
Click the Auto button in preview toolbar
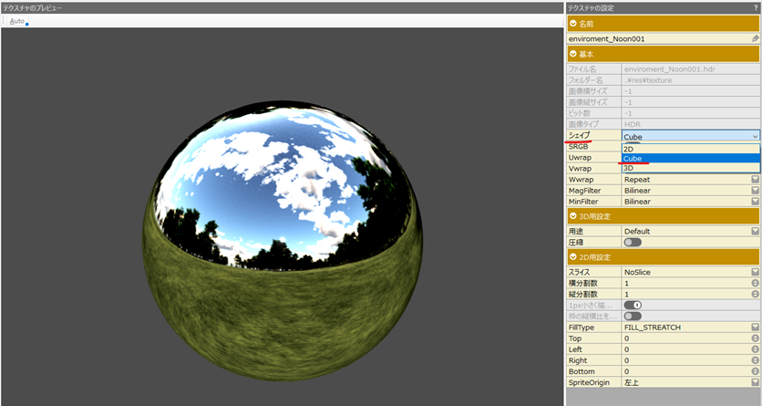pos(17,21)
